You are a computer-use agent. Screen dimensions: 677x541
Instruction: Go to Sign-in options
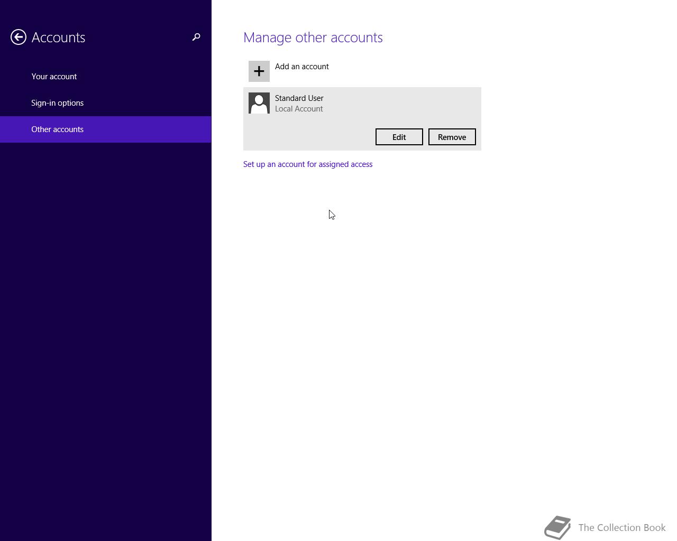(106, 103)
